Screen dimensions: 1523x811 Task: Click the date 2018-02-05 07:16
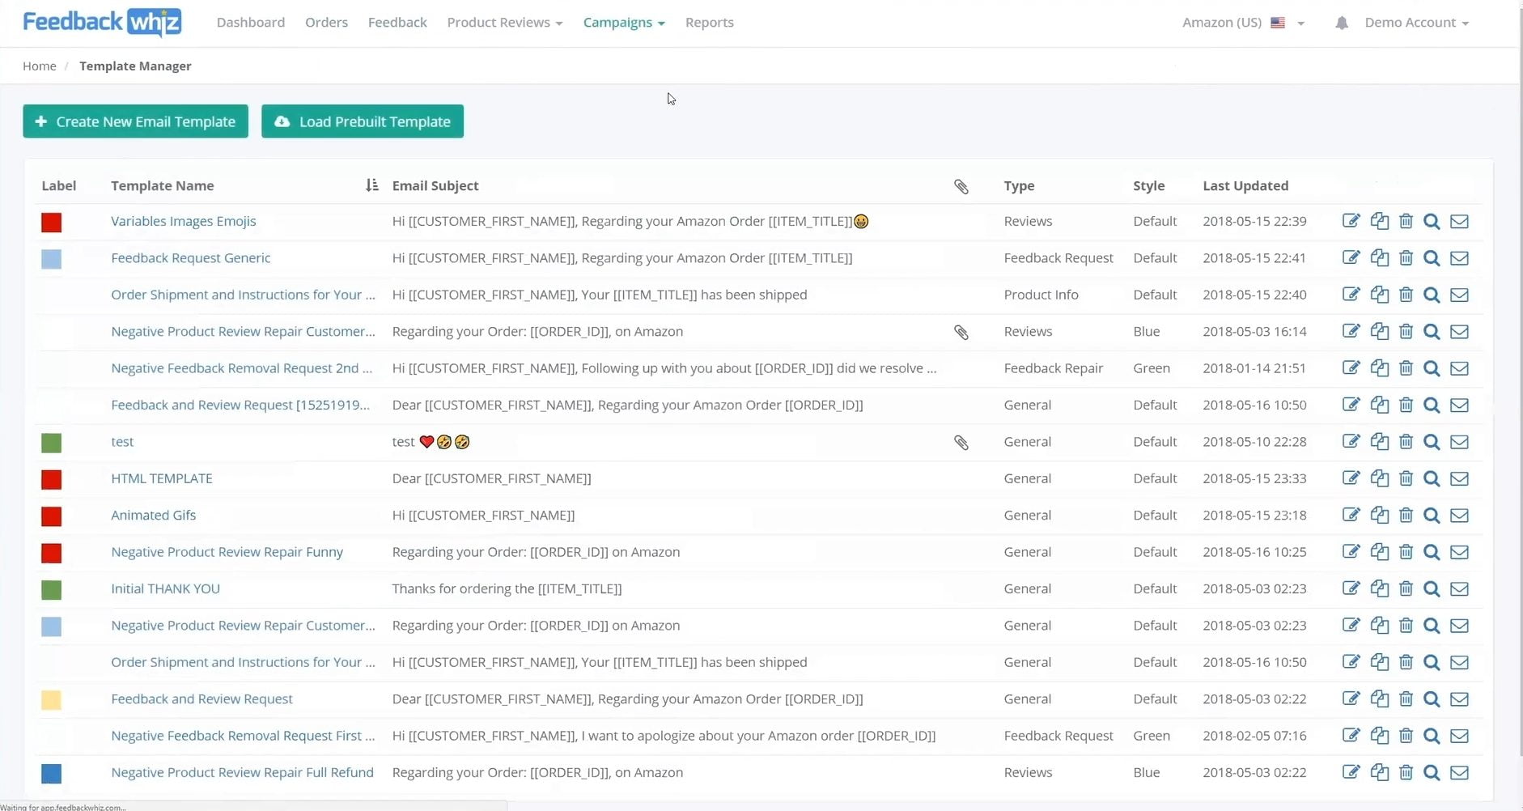click(1254, 736)
